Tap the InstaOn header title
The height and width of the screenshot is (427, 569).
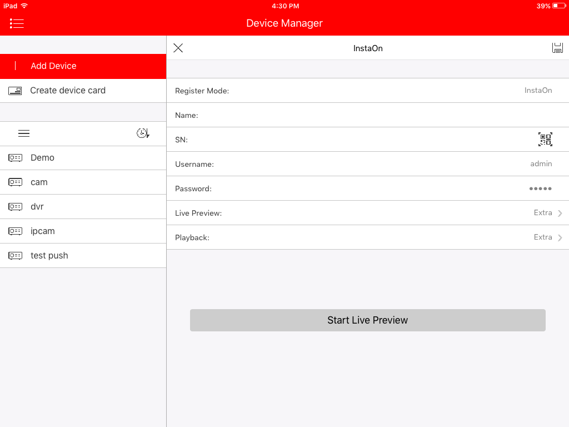tap(368, 48)
